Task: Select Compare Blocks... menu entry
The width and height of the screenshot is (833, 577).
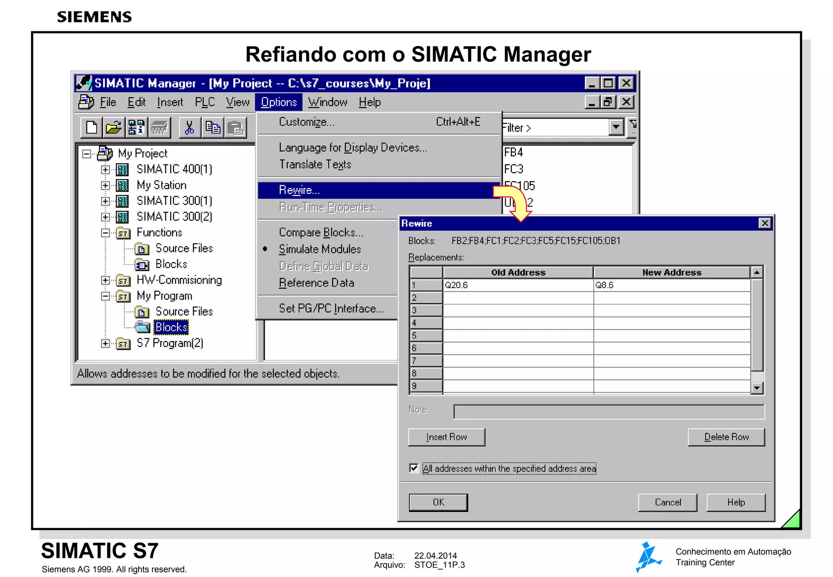Action: pyautogui.click(x=328, y=232)
